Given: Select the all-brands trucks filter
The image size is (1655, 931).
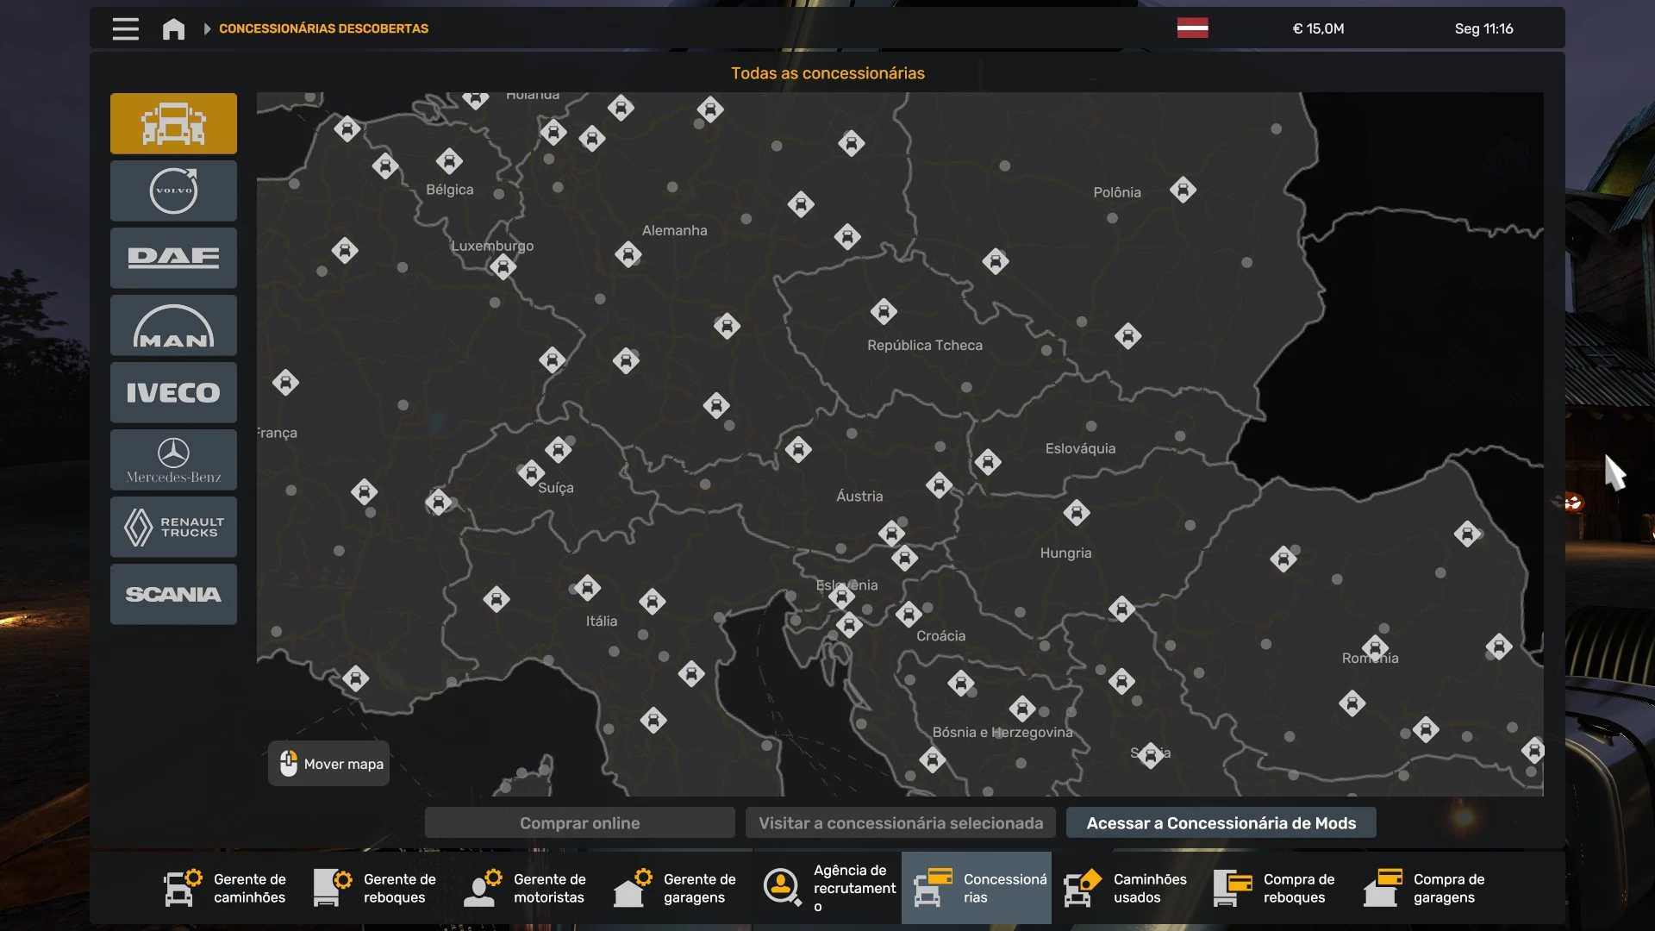Looking at the screenshot, I should point(173,123).
